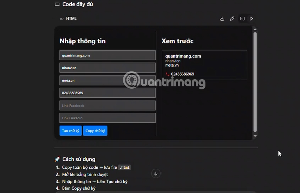Download the HTML code file
The image size is (300, 193).
(x=222, y=19)
